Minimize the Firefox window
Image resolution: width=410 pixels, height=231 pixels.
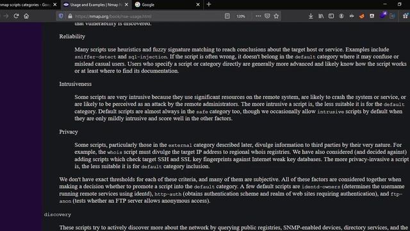click(385, 4)
